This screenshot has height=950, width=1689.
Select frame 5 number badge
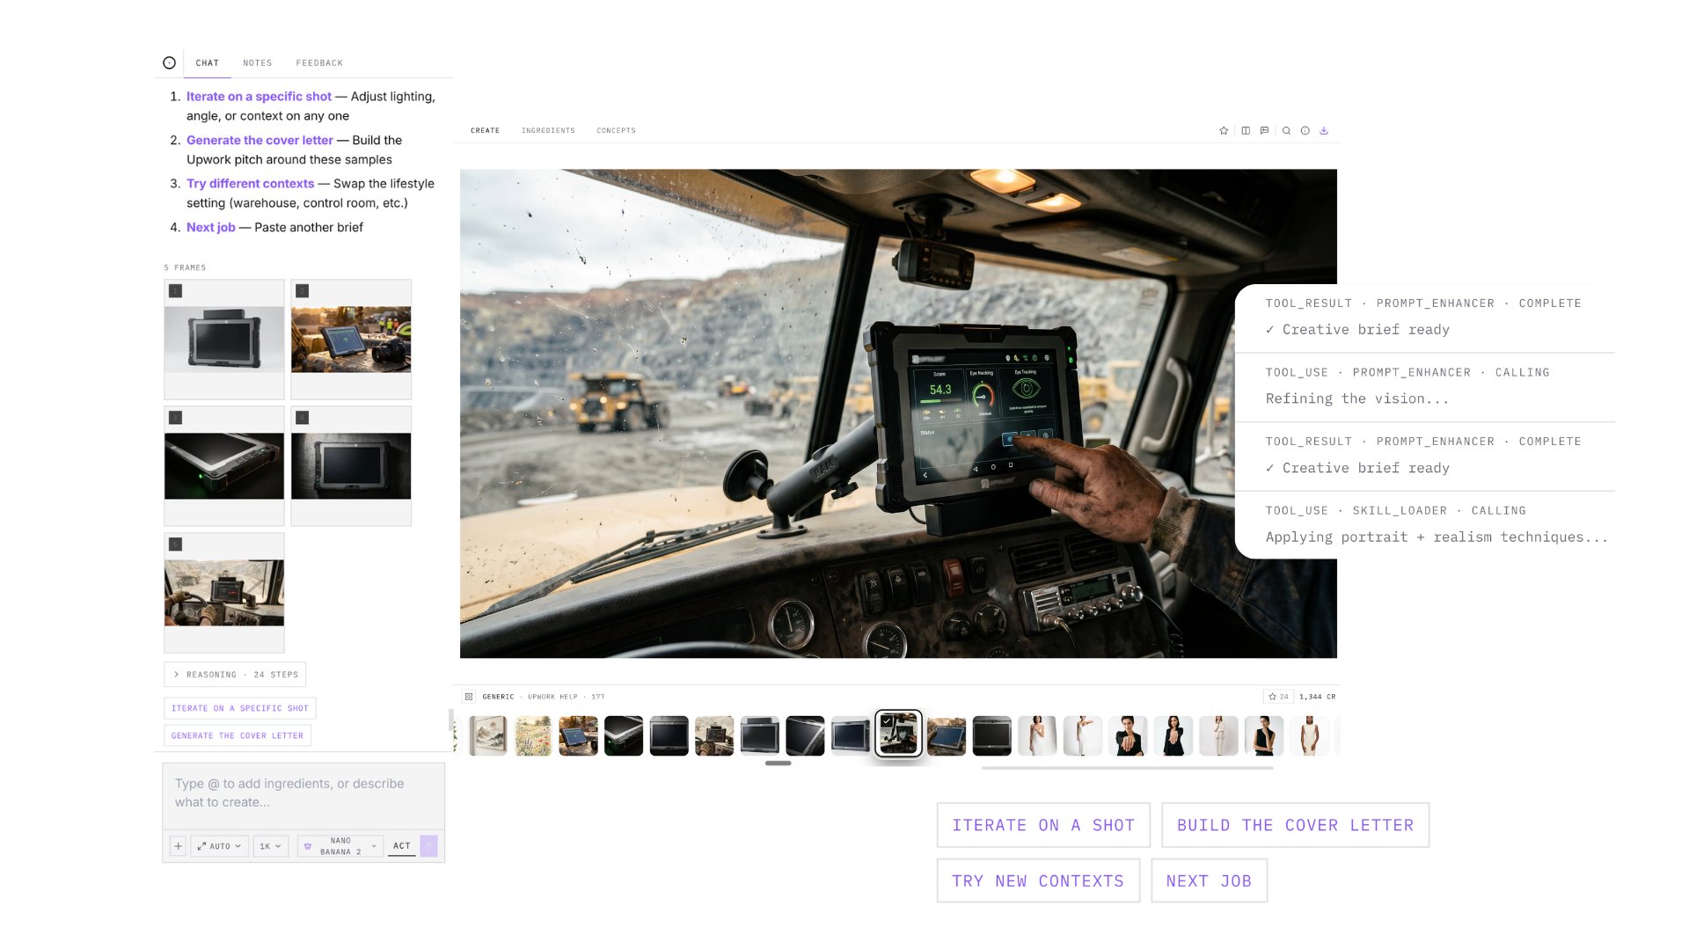[176, 544]
